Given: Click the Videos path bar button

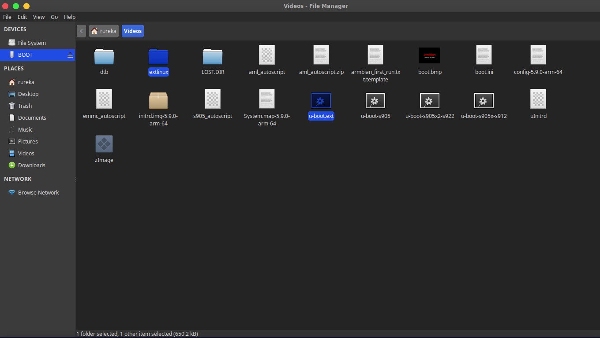Looking at the screenshot, I should 133,31.
